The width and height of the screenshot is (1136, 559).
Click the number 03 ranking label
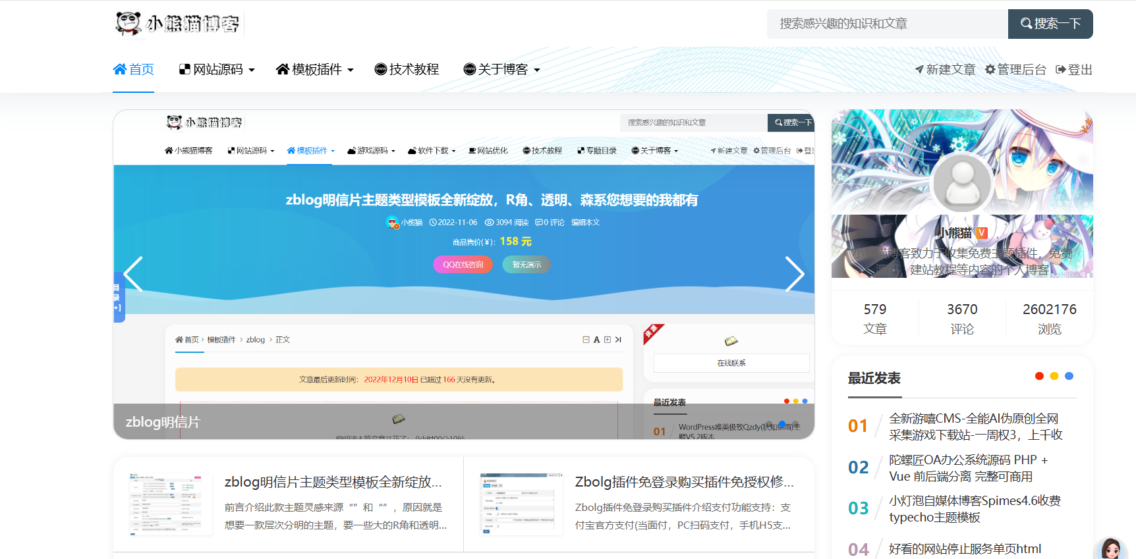point(858,508)
